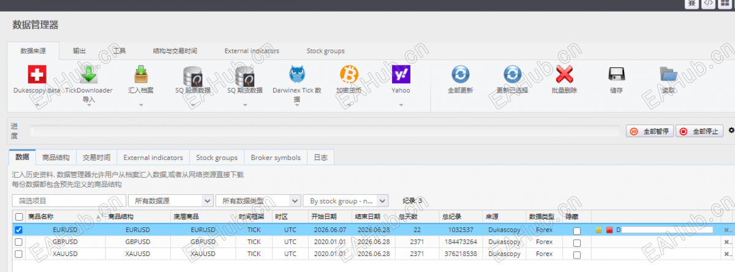Expand TickDownloader 导入 dropdown arrow

pos(89,104)
